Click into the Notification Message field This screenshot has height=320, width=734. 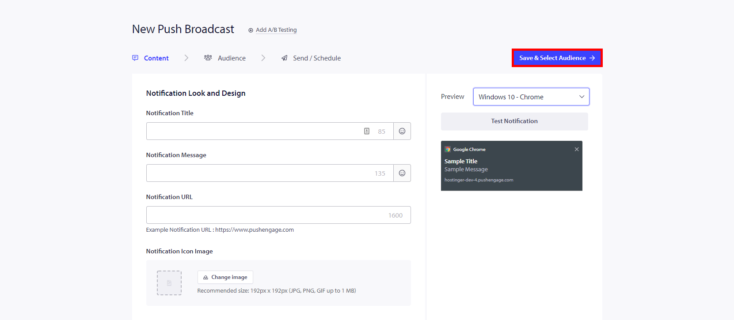click(259, 173)
